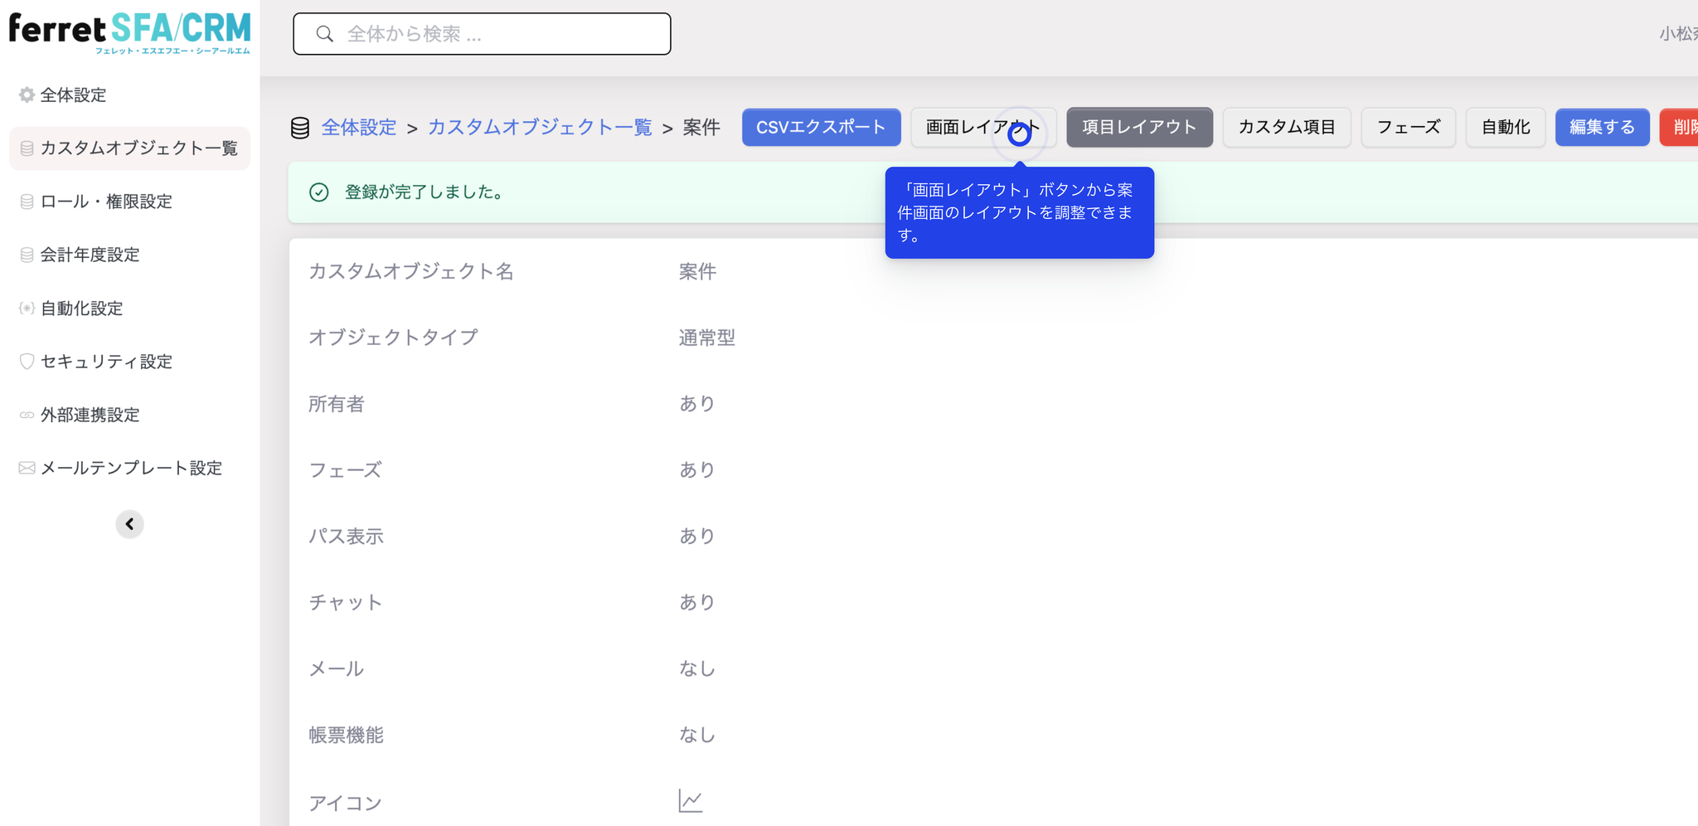Click the 編集する button

pos(1602,127)
